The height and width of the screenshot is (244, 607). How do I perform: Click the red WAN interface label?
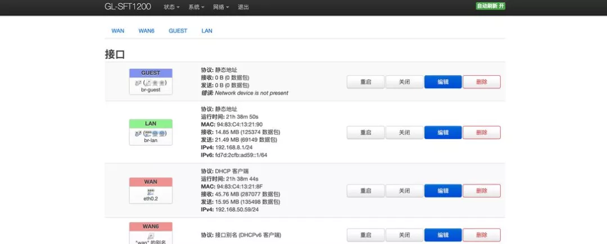point(151,182)
